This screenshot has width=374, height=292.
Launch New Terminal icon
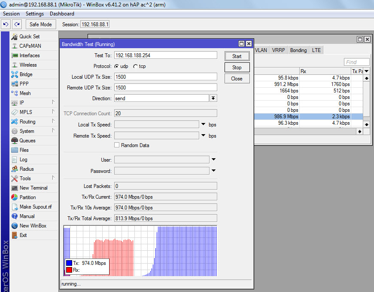point(15,188)
